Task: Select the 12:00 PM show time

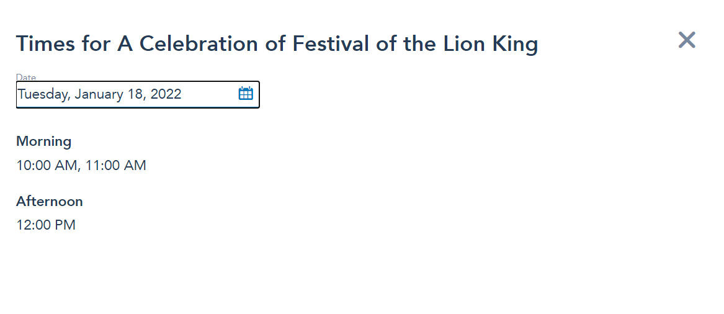Action: [x=46, y=225]
